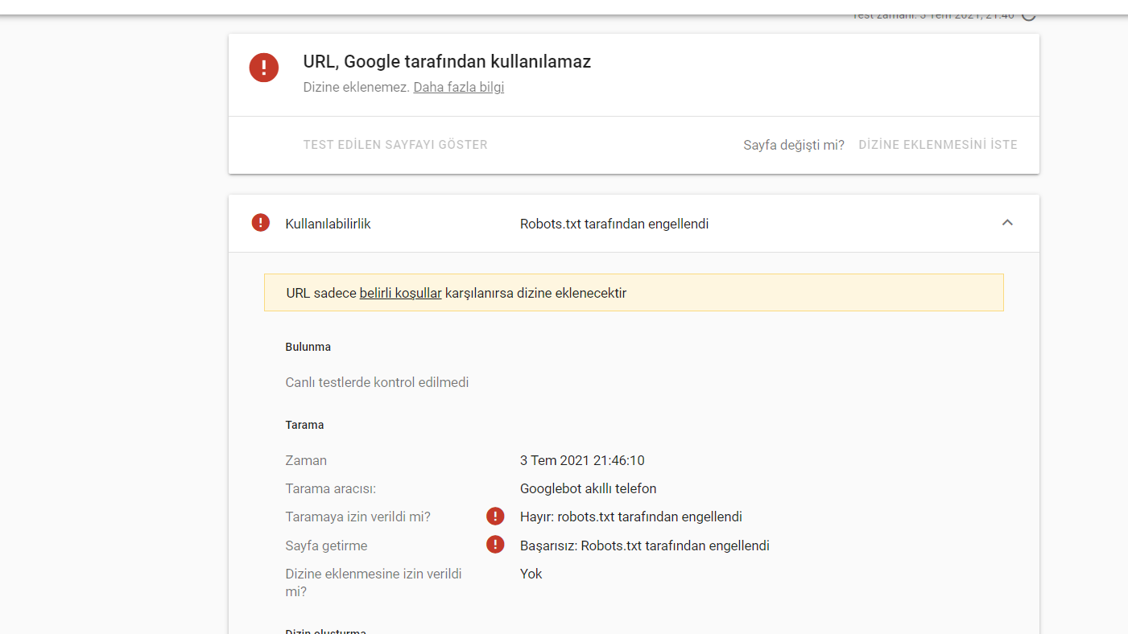Open the 'Daha fazla bilgi' link
The width and height of the screenshot is (1128, 634).
(458, 87)
